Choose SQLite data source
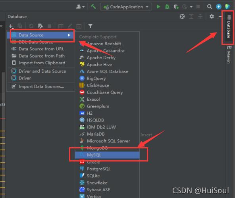Screen dimensions: 235x198 pyautogui.click(x=107, y=176)
